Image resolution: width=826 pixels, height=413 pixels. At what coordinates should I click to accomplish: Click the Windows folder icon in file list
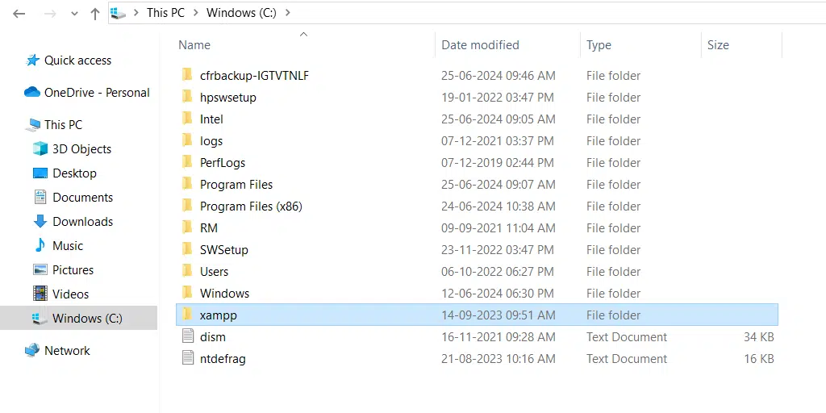[x=187, y=293]
